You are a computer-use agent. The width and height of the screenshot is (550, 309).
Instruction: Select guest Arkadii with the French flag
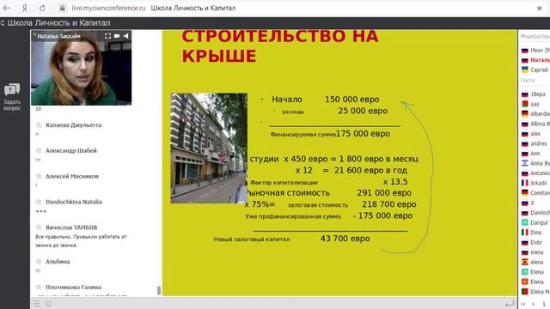[x=535, y=183]
